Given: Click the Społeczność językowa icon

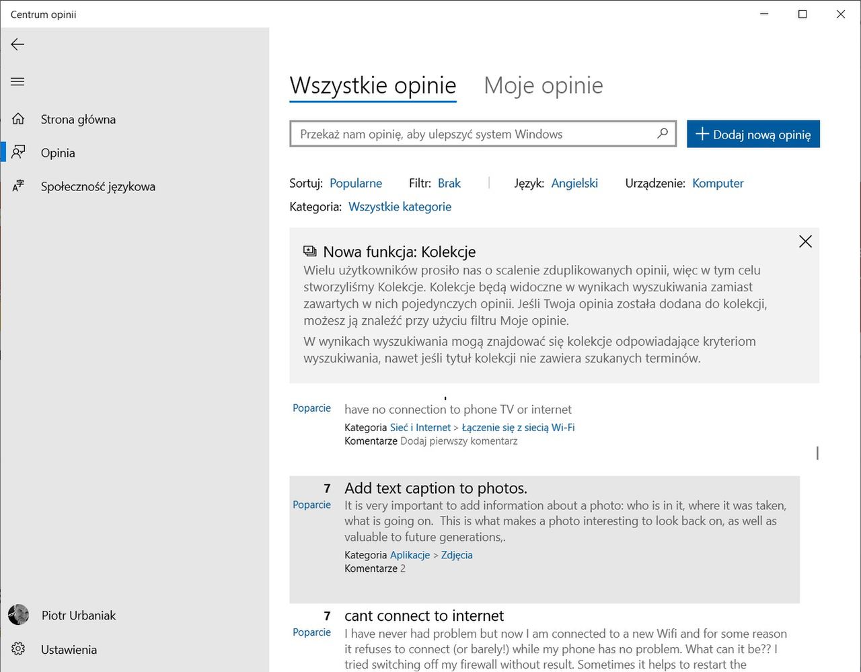Looking at the screenshot, I should tap(18, 186).
